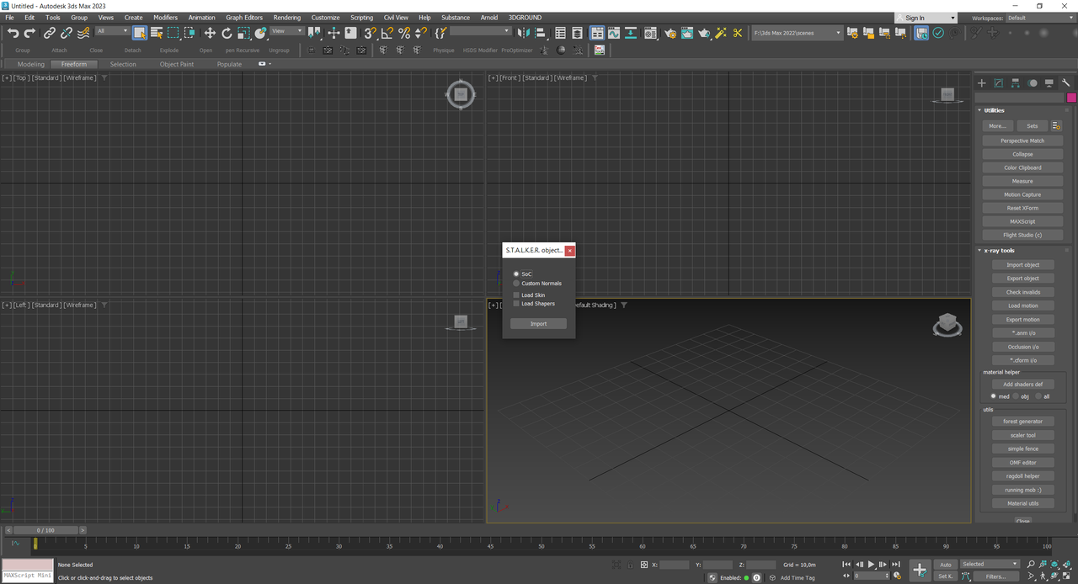The width and height of the screenshot is (1078, 584).
Task: Open the Selected key filter dropdown
Action: click(990, 564)
